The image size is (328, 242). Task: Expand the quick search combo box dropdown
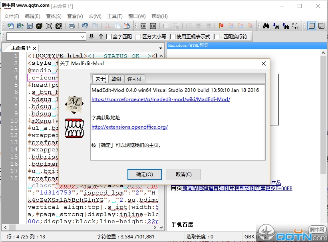(x=83, y=37)
